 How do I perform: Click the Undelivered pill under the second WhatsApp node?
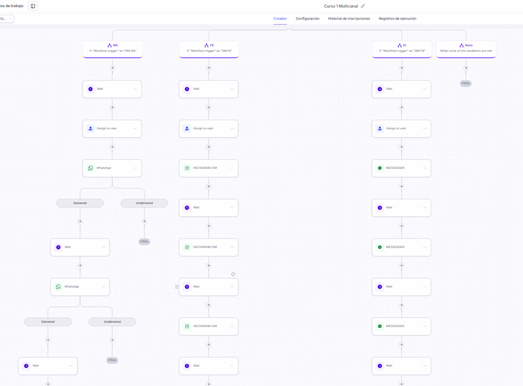pos(112,322)
